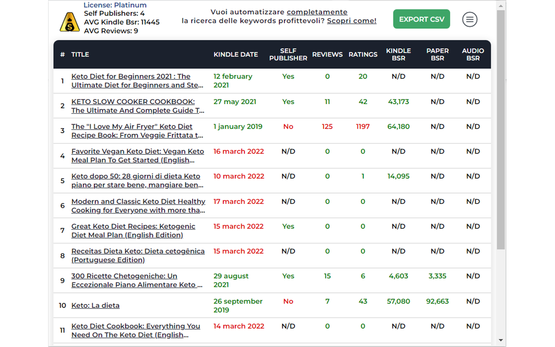This screenshot has width=555, height=347.
Task: Export results with EXPORT CSV button
Action: click(421, 19)
